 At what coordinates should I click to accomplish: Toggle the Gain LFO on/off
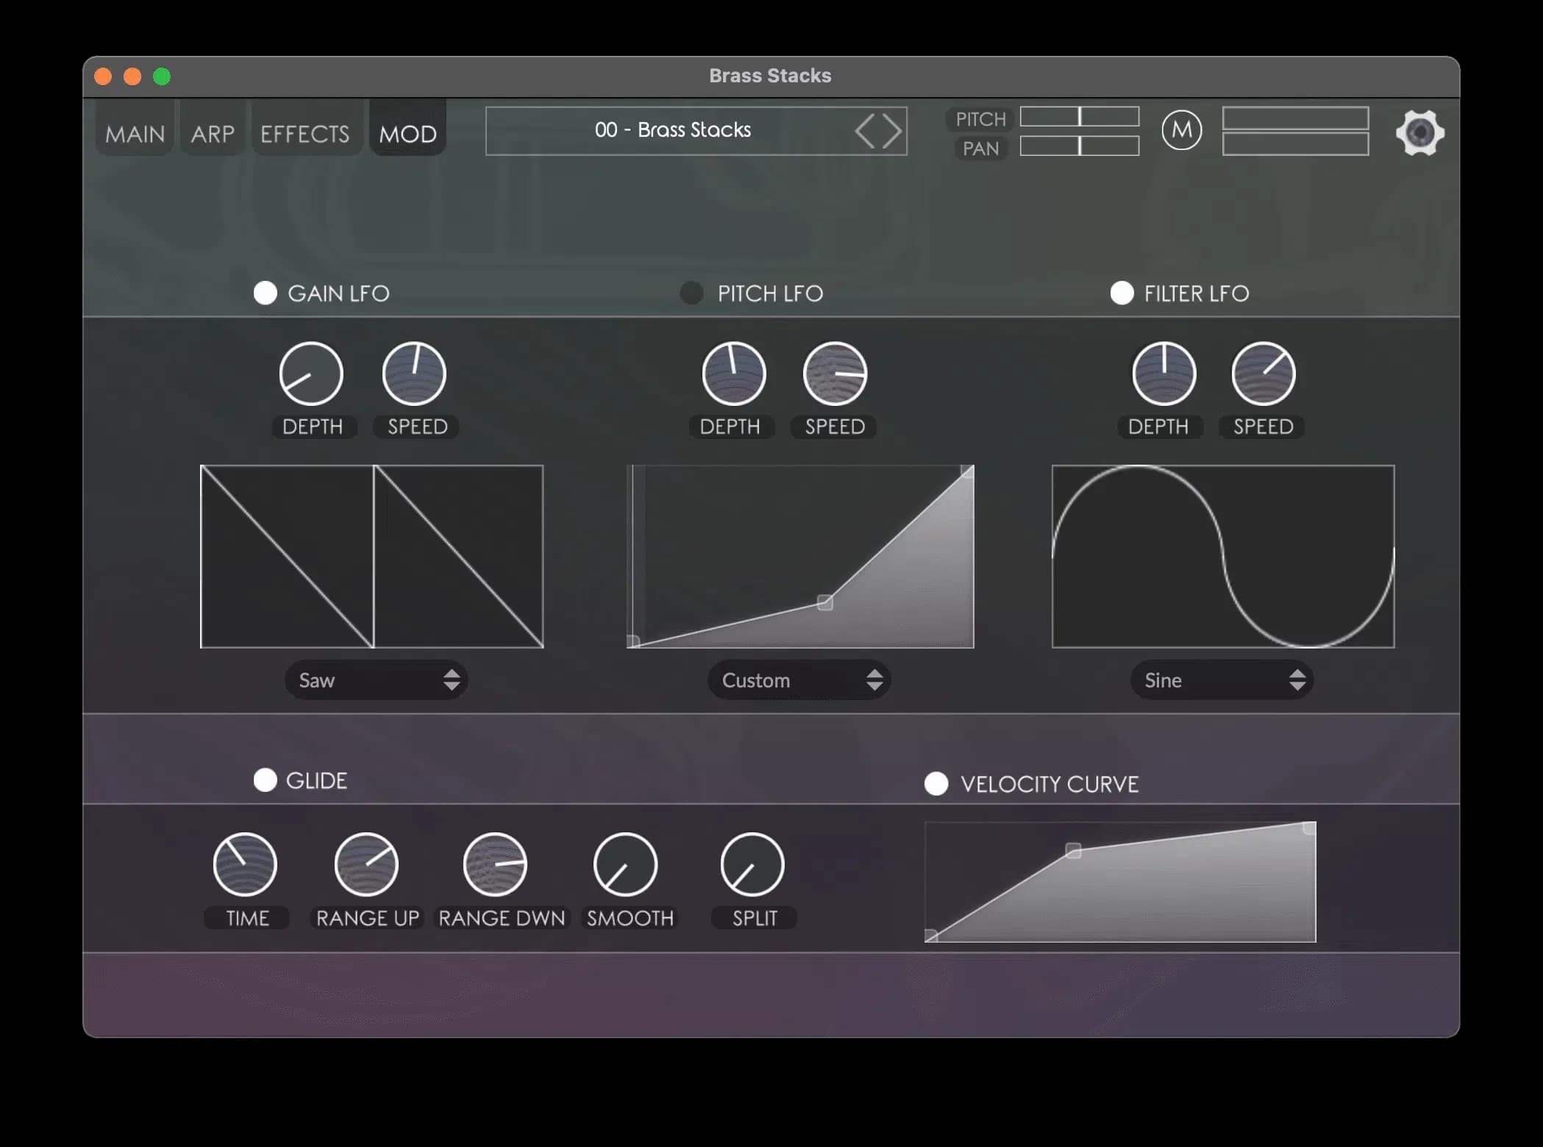pyautogui.click(x=265, y=293)
